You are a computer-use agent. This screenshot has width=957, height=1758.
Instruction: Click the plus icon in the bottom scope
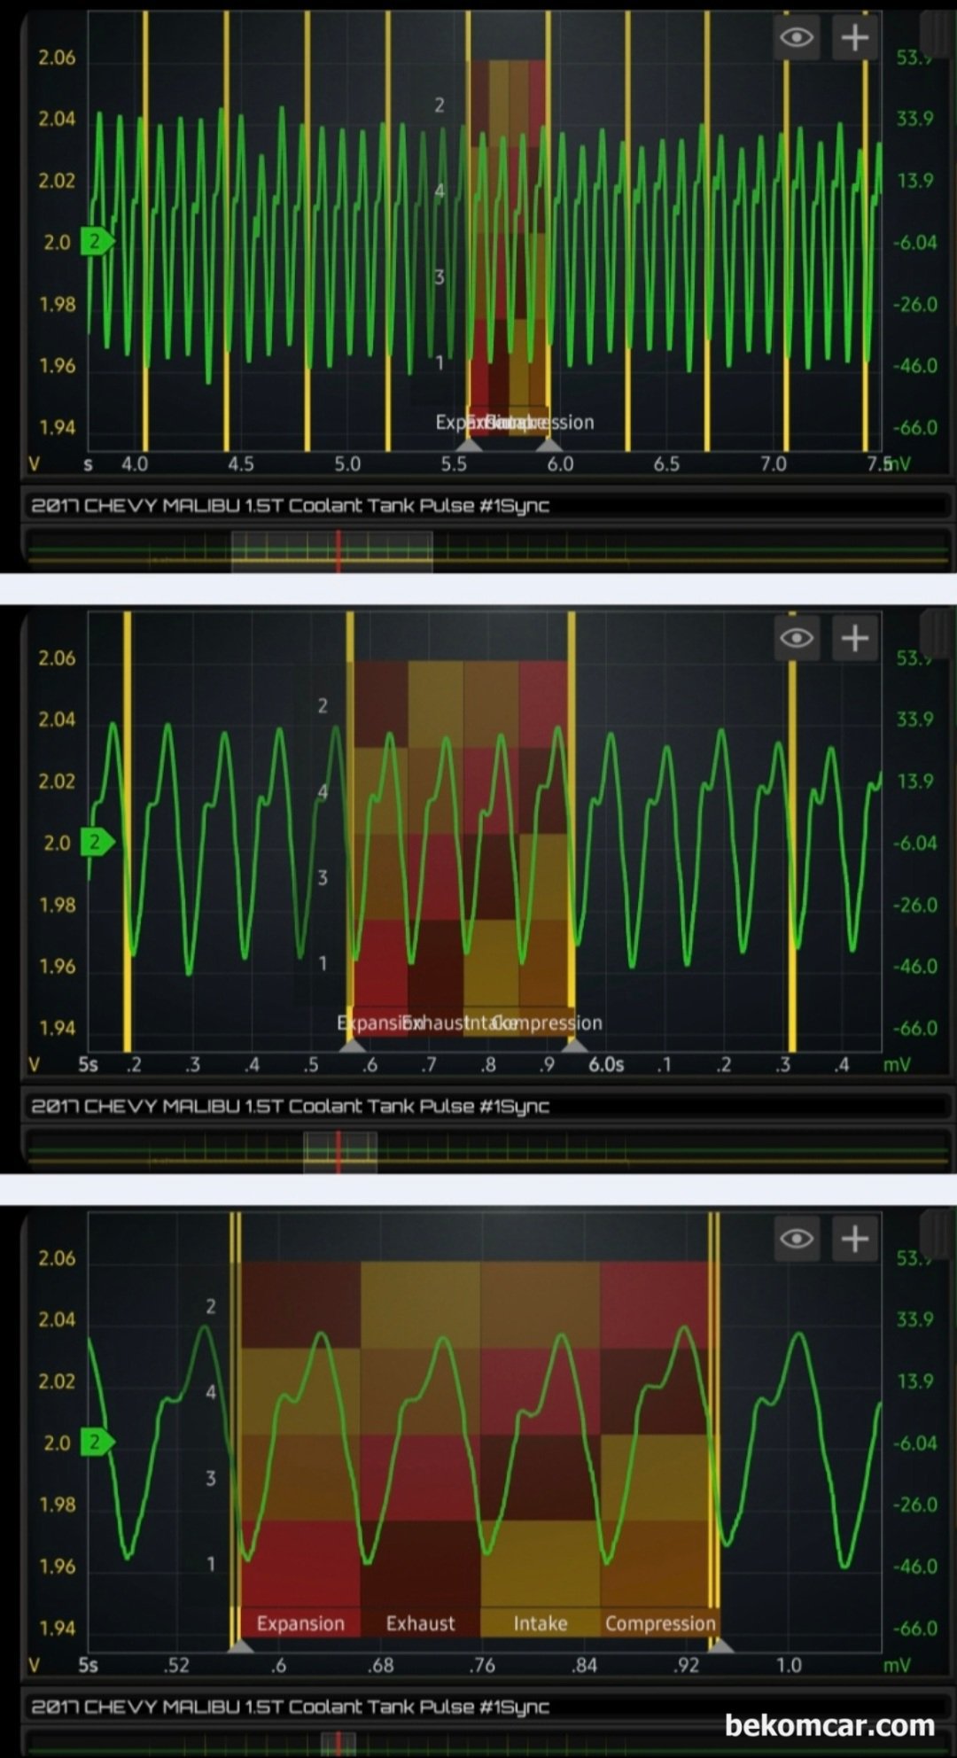(x=854, y=1238)
